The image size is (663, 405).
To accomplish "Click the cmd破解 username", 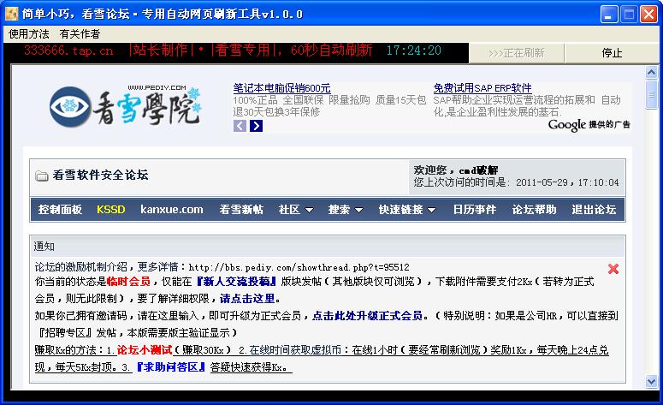I will click(478, 170).
